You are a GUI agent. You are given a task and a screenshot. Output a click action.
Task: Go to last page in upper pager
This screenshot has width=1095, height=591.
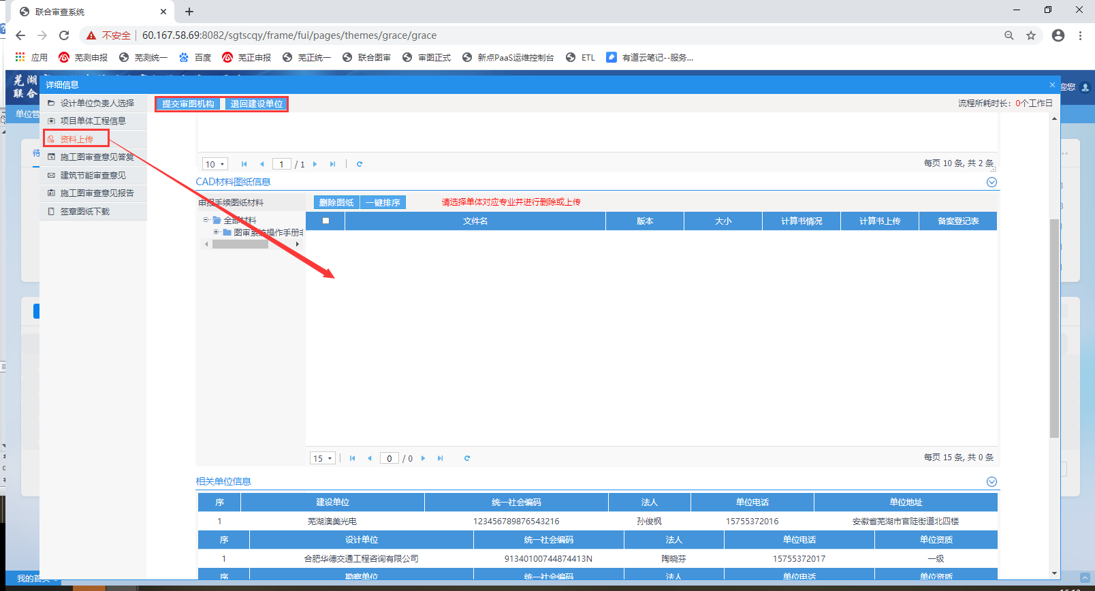point(332,164)
